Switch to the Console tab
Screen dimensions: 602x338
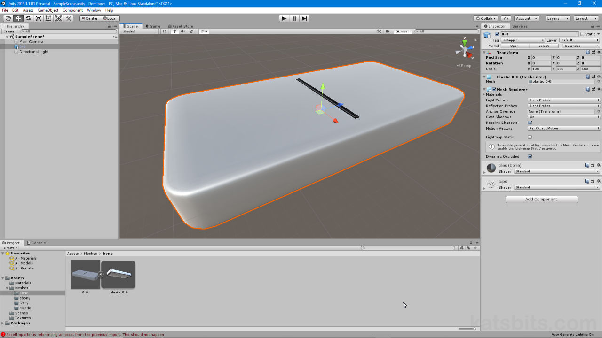point(36,243)
